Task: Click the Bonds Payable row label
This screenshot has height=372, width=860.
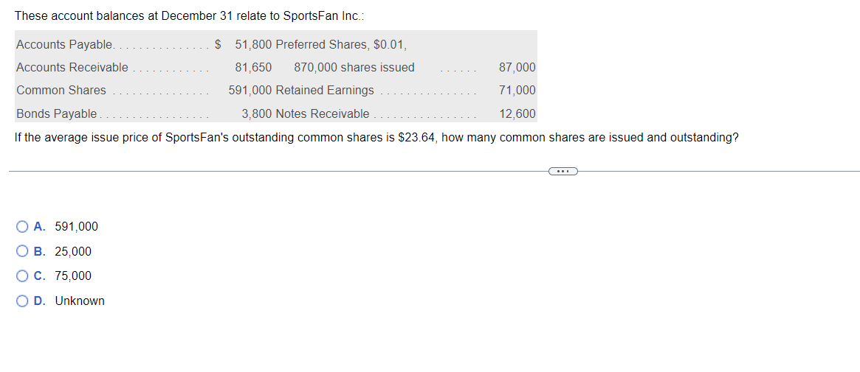Action: tap(57, 113)
